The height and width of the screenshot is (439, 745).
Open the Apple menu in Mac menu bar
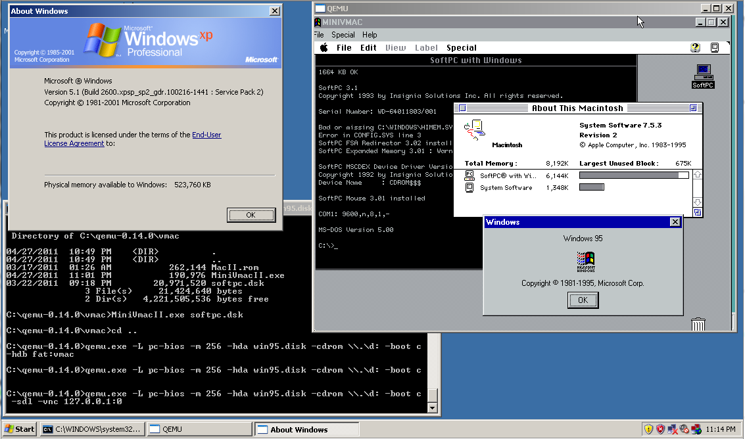pos(324,48)
